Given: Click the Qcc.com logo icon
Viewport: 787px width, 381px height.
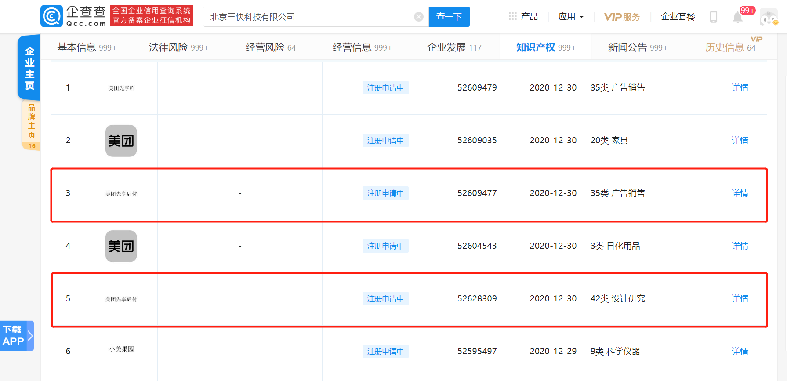Looking at the screenshot, I should (52, 16).
